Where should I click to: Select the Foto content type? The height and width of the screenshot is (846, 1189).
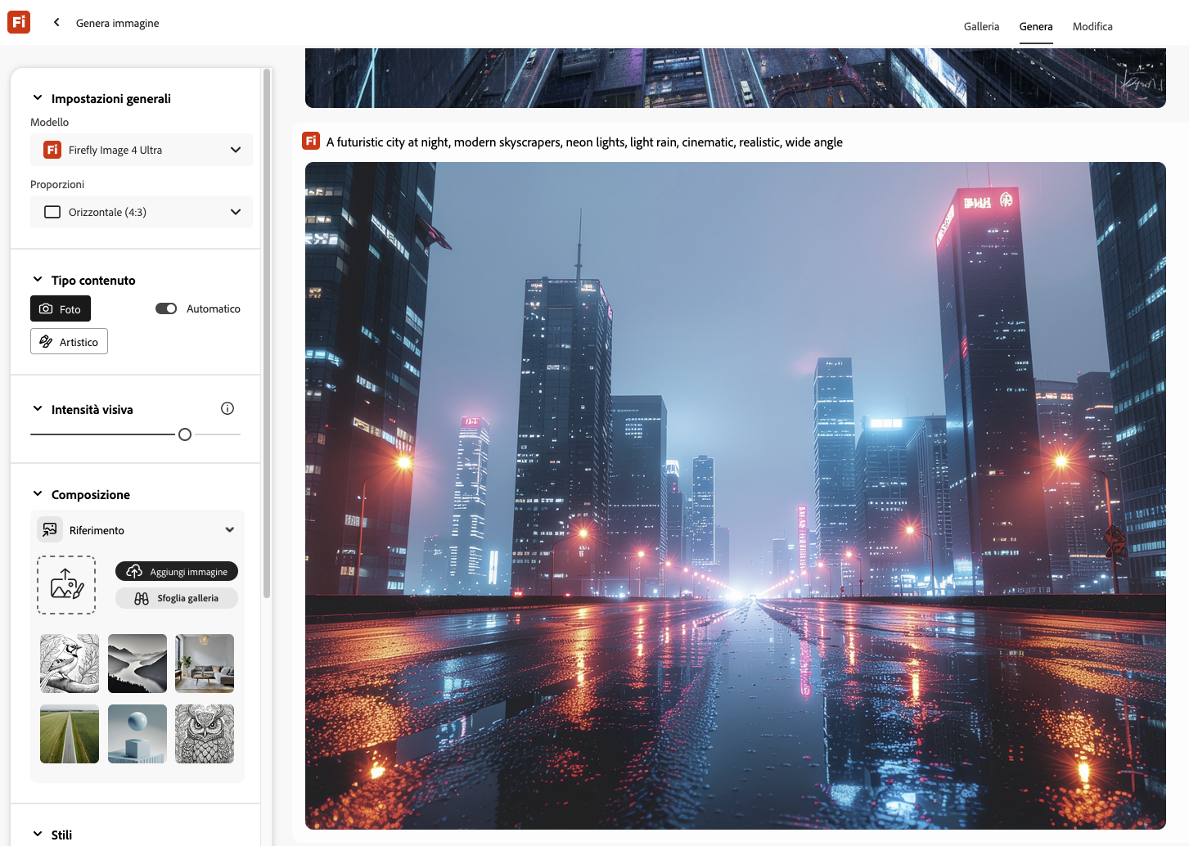(61, 309)
